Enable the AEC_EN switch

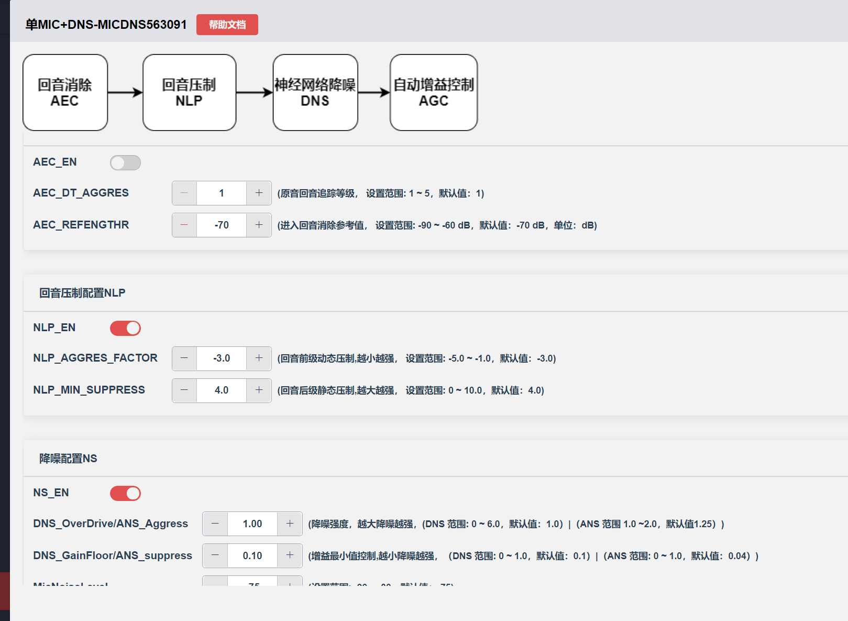[x=125, y=163]
